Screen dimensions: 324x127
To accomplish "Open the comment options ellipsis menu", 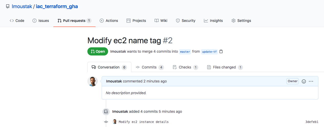I will pyautogui.click(x=311, y=81).
